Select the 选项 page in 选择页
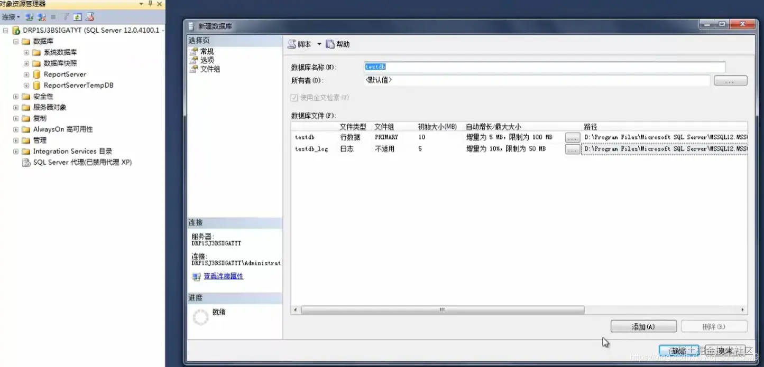Screen dimensions: 764x367 [x=207, y=60]
